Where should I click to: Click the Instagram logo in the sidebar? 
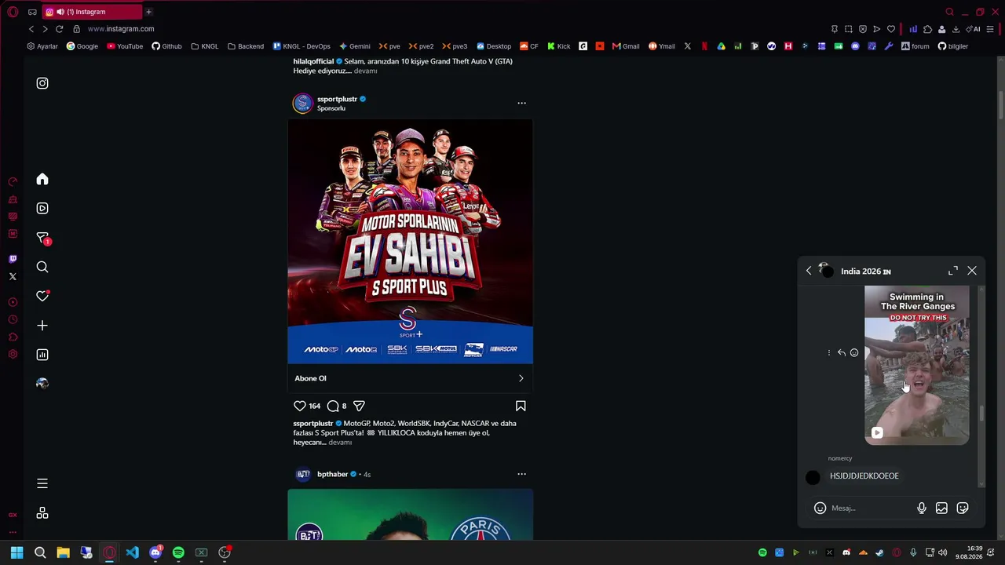42,83
